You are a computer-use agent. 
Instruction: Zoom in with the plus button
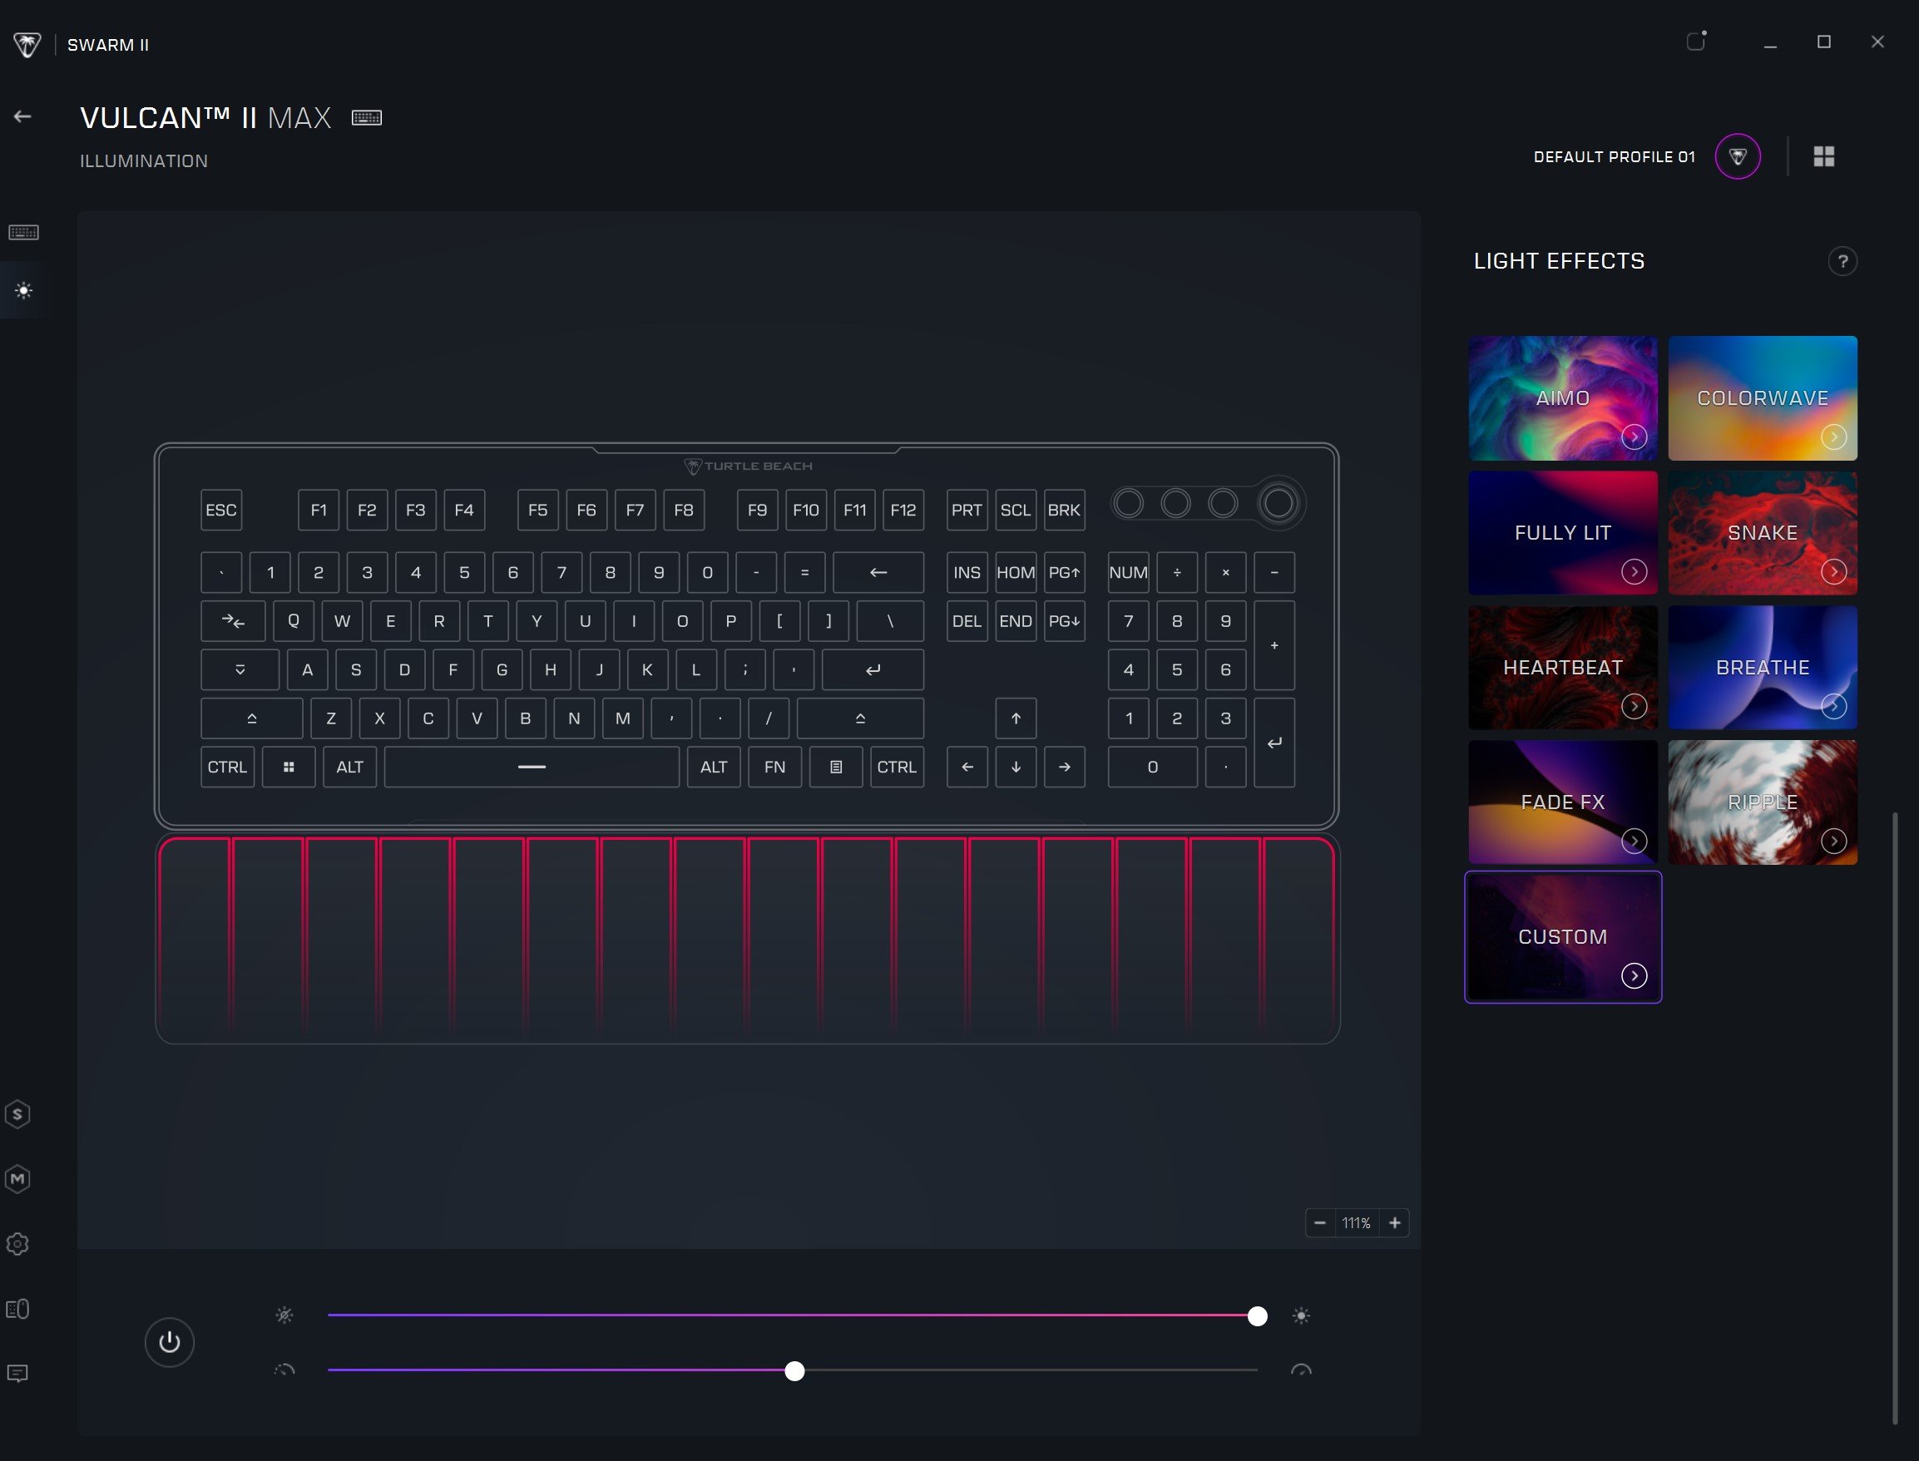[x=1394, y=1222]
